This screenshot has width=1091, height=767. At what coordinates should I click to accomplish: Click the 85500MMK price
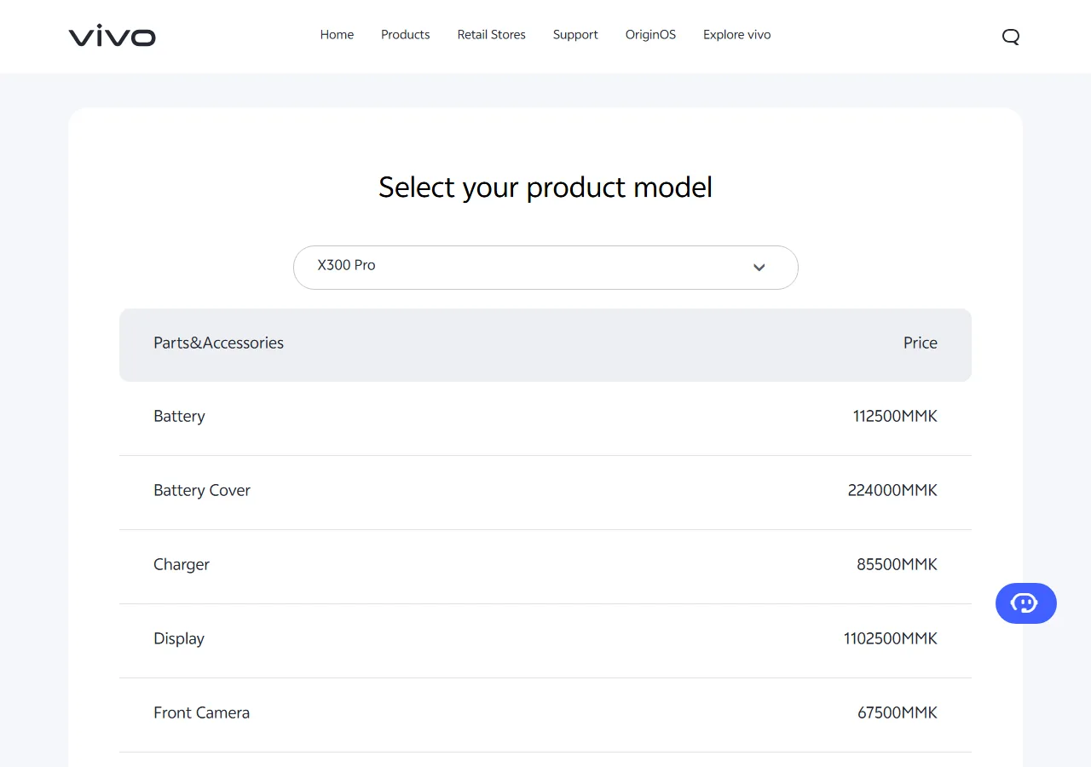898,564
